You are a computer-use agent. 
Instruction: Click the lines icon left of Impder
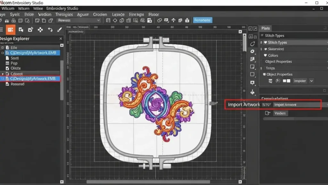click(x=270, y=81)
